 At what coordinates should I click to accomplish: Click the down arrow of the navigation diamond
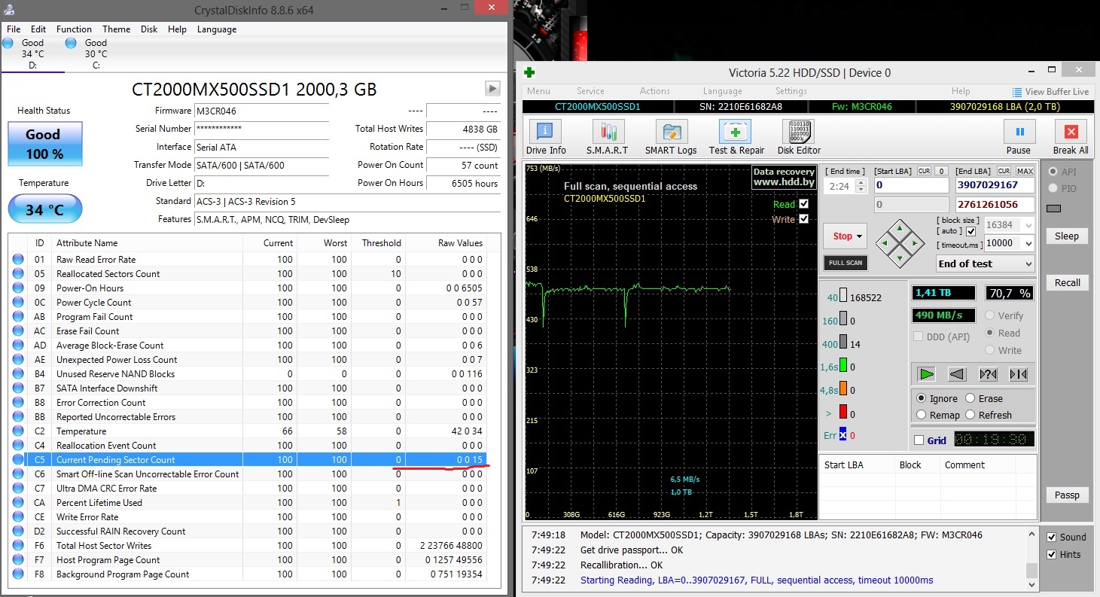pos(900,259)
